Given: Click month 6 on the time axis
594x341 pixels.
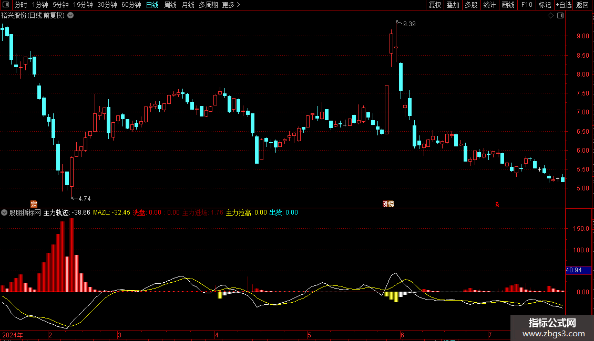Looking at the screenshot, I should tap(402, 335).
